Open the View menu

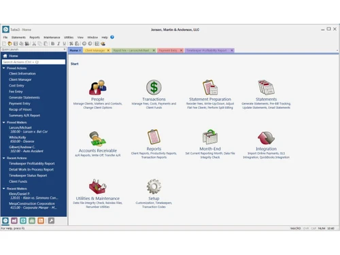[80, 37]
